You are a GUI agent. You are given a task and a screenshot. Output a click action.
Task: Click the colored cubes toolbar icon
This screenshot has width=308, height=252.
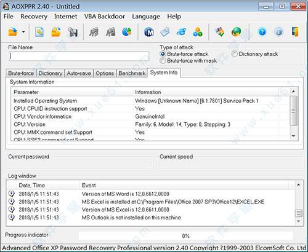click(x=198, y=32)
